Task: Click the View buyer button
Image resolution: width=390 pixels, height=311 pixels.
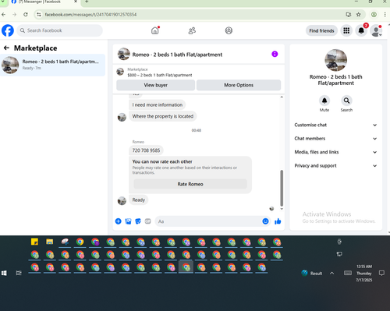Action: (155, 85)
